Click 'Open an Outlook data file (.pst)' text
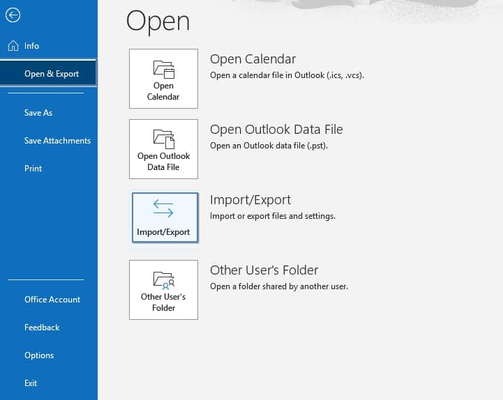 click(269, 146)
